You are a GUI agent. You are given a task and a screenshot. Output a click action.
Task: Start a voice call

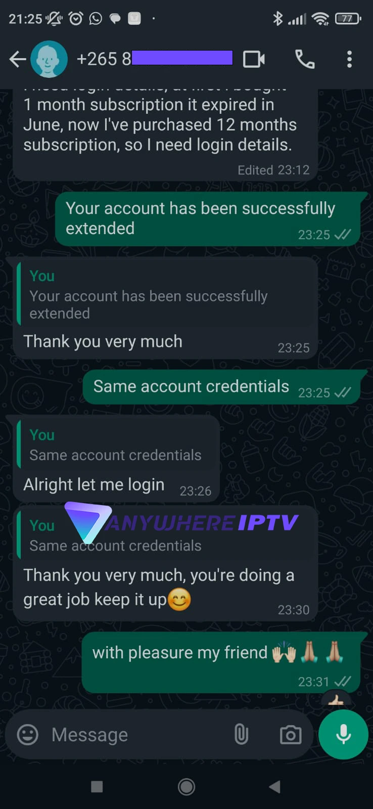tap(305, 59)
